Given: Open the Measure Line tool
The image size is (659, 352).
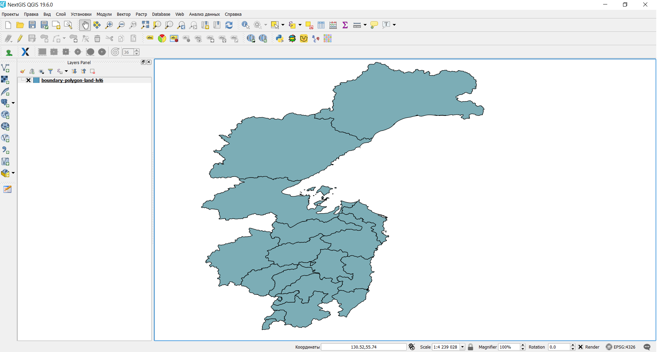Looking at the screenshot, I should pos(357,25).
